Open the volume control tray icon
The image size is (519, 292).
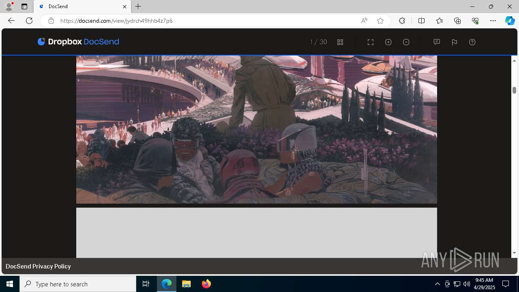[466, 284]
